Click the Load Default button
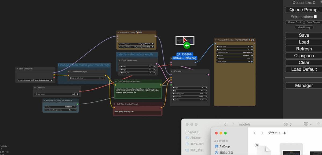This screenshot has width=322, height=155. tap(304, 69)
